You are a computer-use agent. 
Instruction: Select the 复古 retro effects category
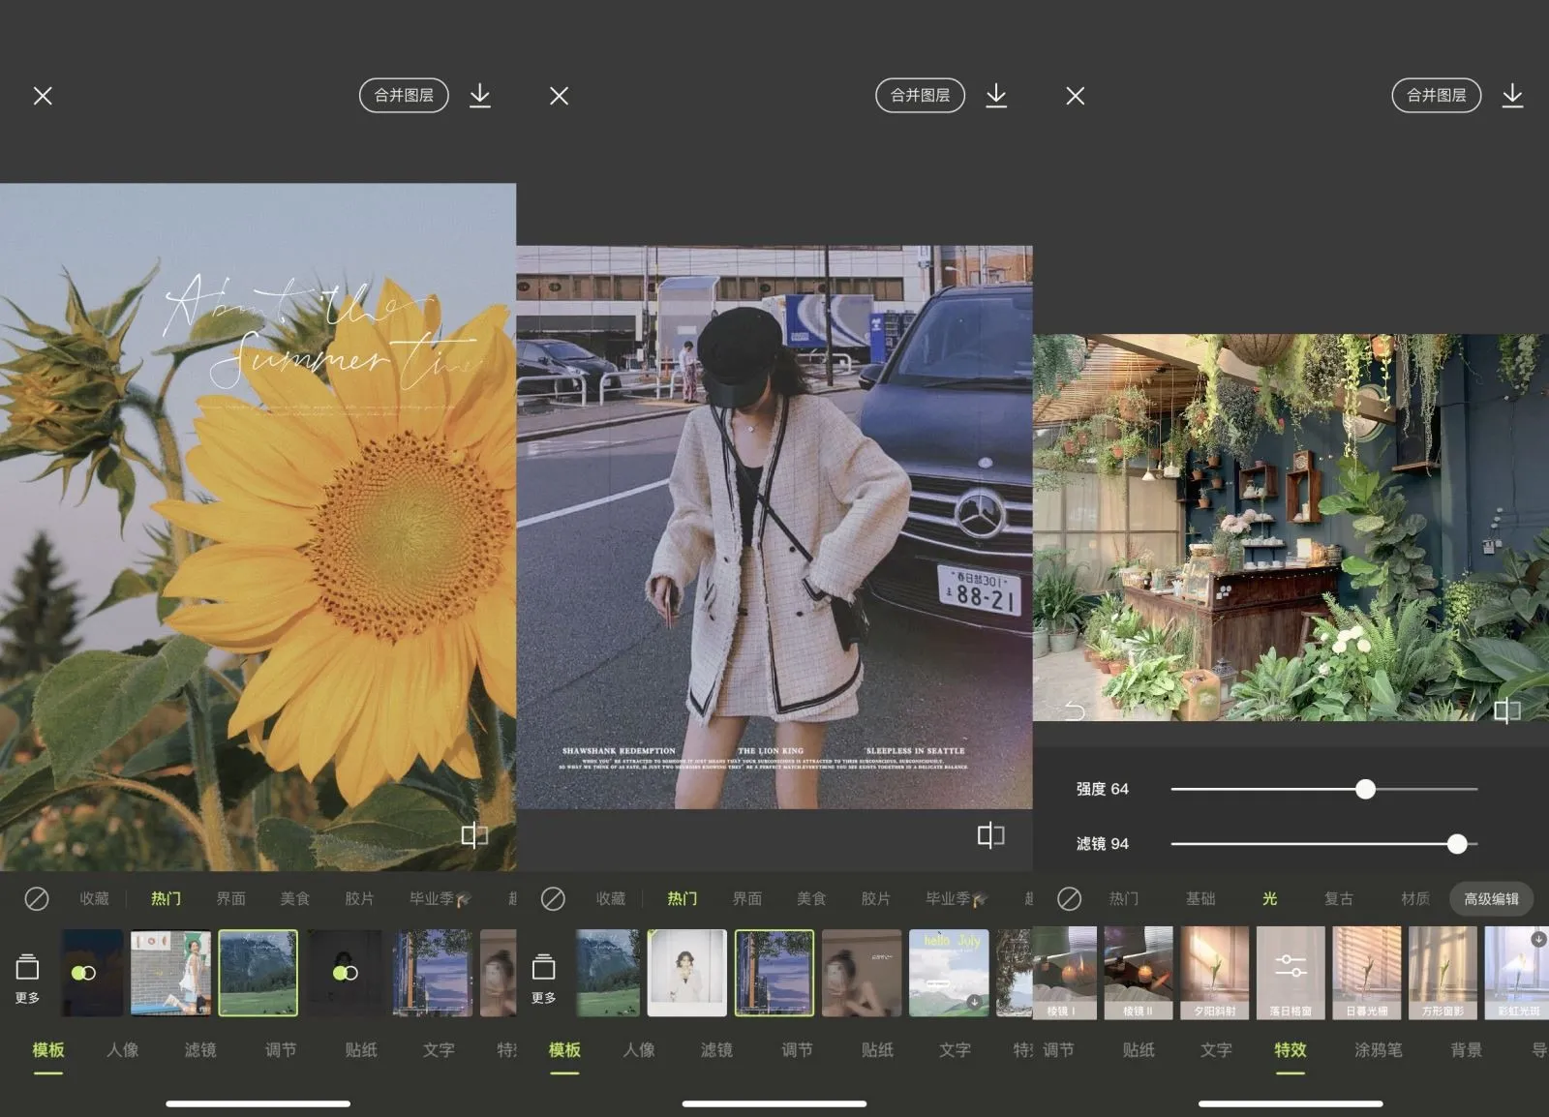pyautogui.click(x=1339, y=898)
